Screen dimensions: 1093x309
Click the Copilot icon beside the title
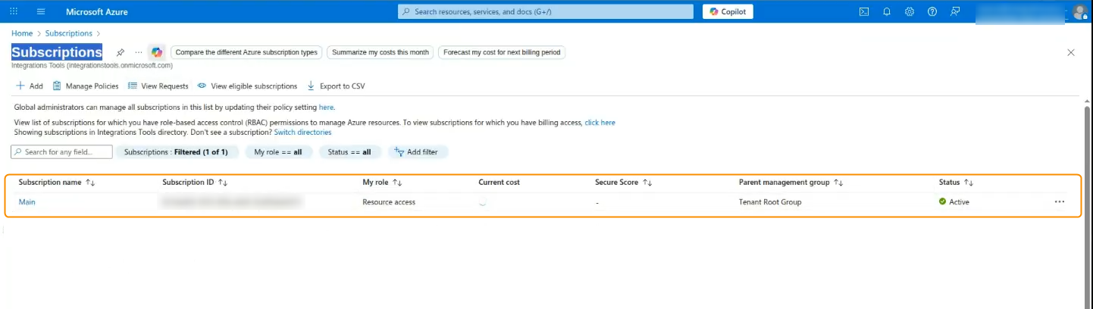(x=157, y=52)
